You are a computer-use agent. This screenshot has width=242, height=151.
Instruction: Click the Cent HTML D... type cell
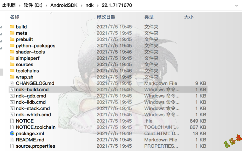tap(162, 133)
